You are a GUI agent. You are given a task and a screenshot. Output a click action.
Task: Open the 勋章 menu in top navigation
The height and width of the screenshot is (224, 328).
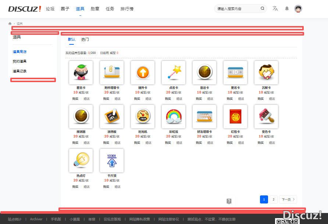pyautogui.click(x=95, y=8)
